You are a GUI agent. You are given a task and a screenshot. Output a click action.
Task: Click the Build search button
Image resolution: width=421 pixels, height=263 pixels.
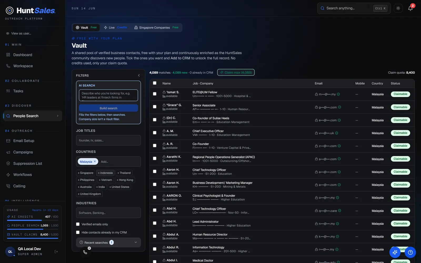click(x=108, y=108)
